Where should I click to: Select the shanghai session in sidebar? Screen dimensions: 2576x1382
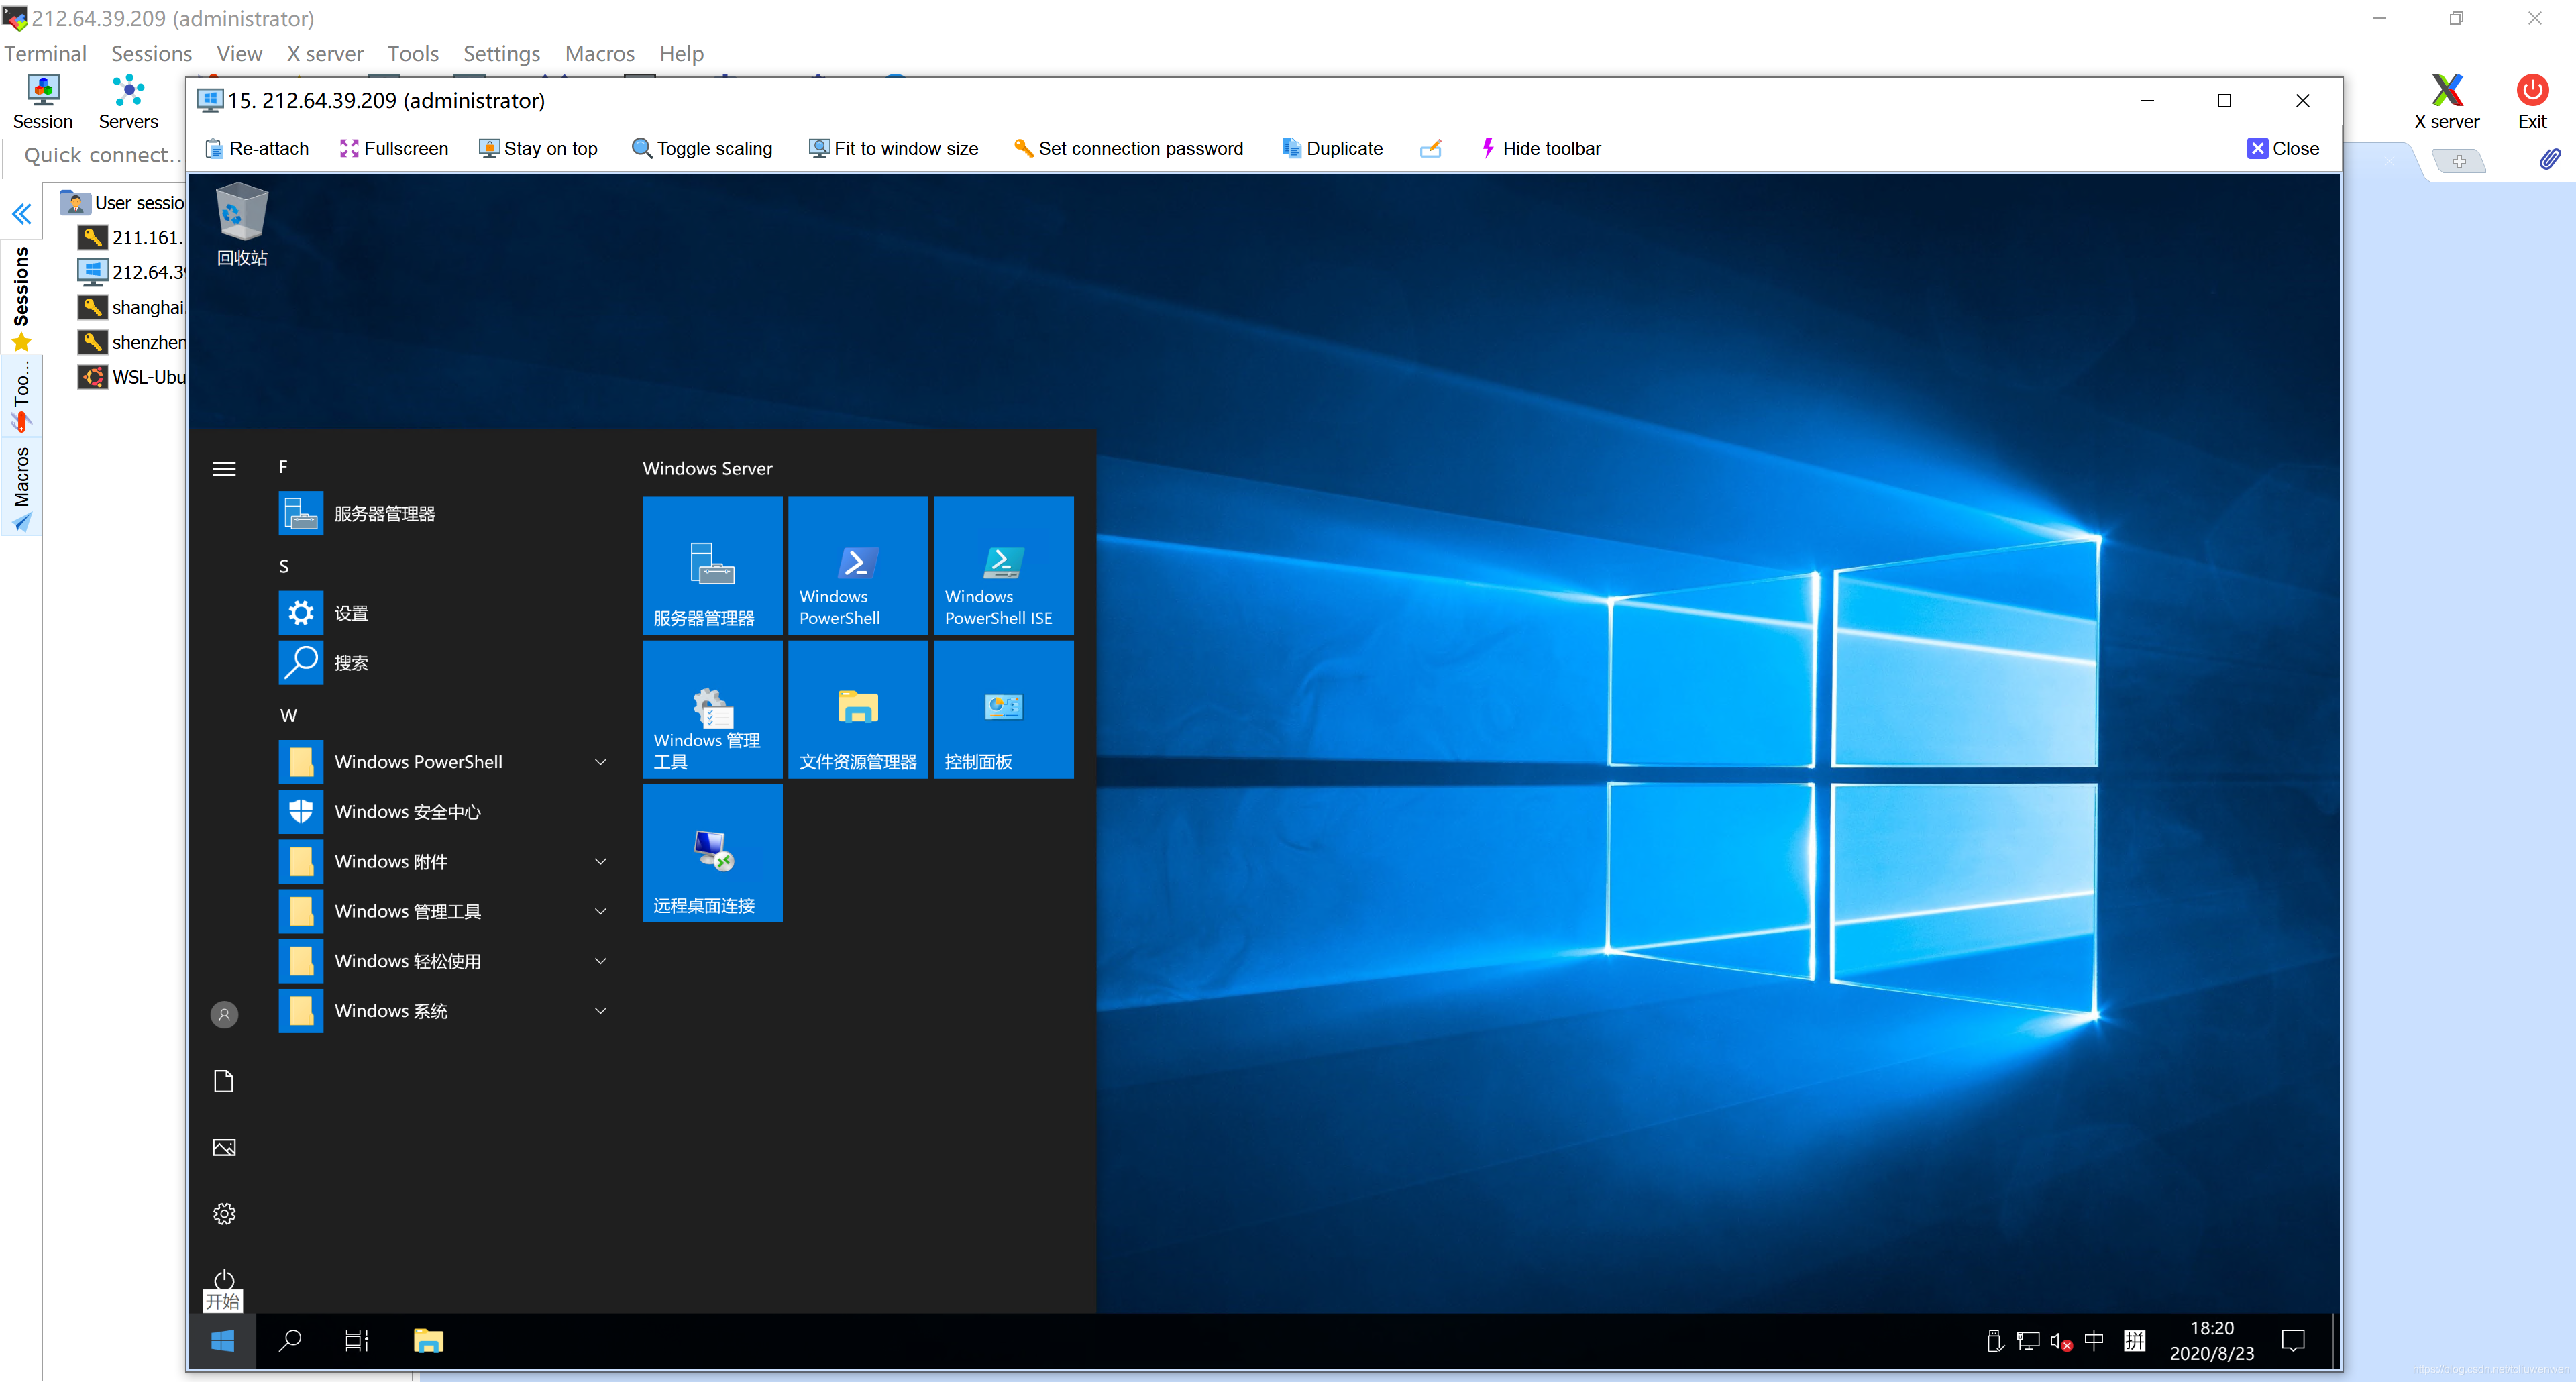point(131,307)
